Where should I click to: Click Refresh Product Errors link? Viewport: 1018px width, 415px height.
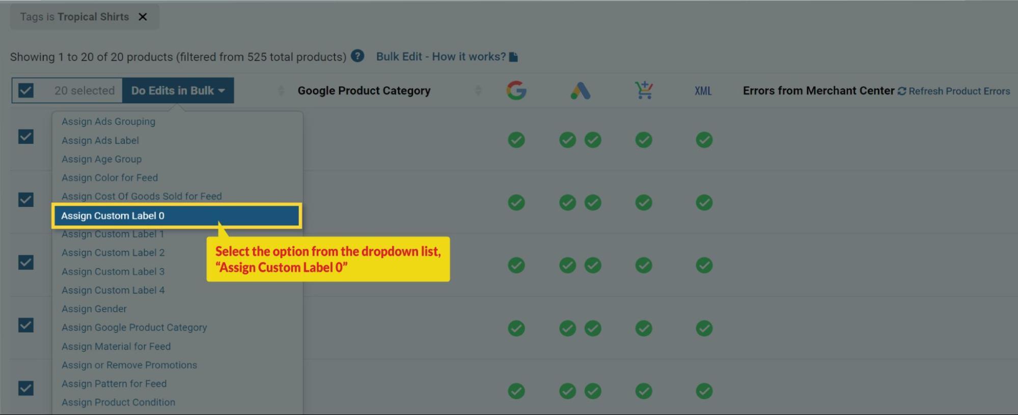(x=959, y=91)
